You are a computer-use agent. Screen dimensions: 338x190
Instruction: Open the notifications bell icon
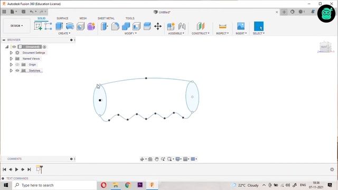click(313, 12)
